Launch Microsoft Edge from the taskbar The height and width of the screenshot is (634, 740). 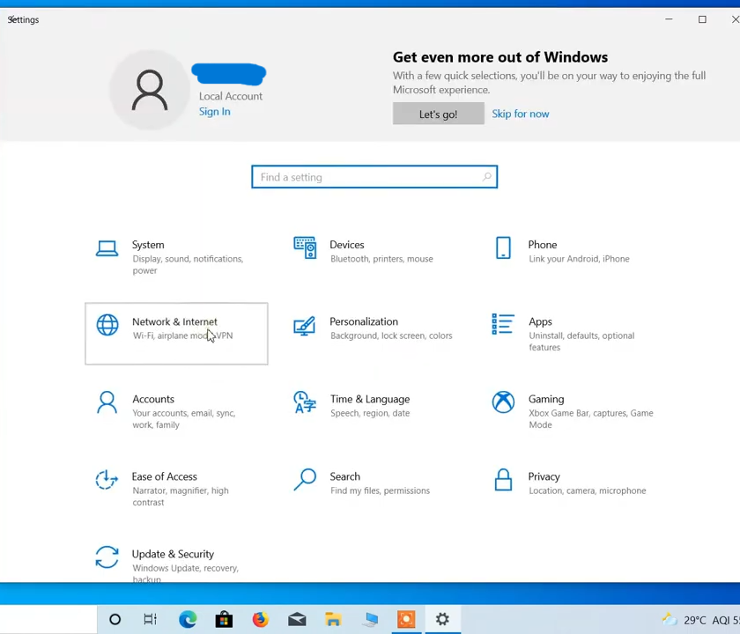(188, 619)
